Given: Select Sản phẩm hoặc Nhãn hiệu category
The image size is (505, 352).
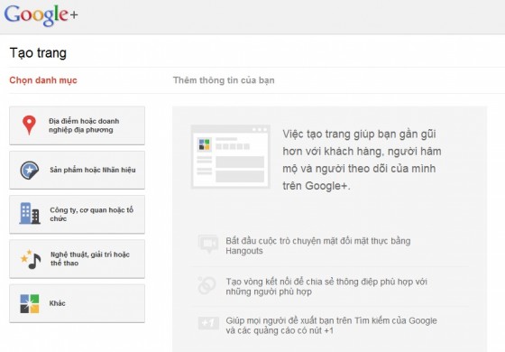Looking at the screenshot, I should [77, 170].
